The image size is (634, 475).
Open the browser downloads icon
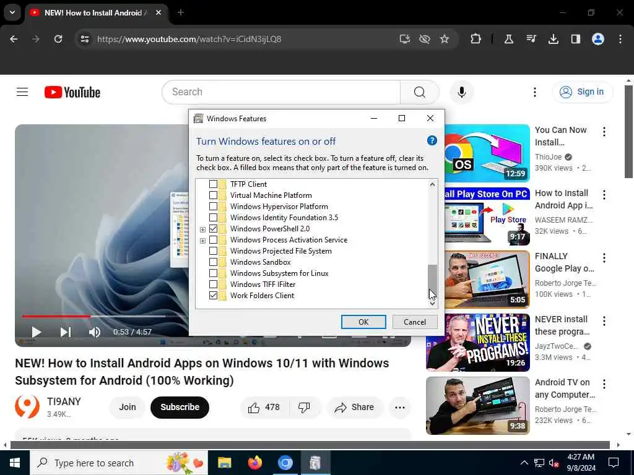coord(554,39)
